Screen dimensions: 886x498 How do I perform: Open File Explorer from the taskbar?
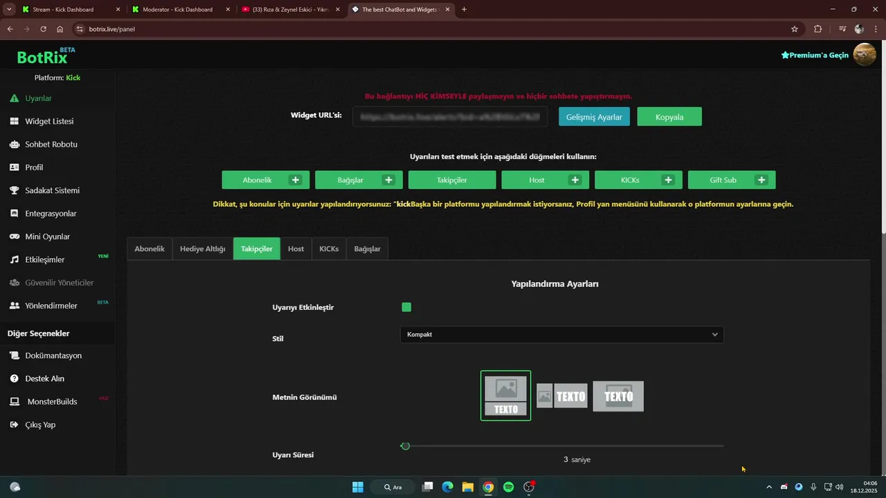pos(468,487)
